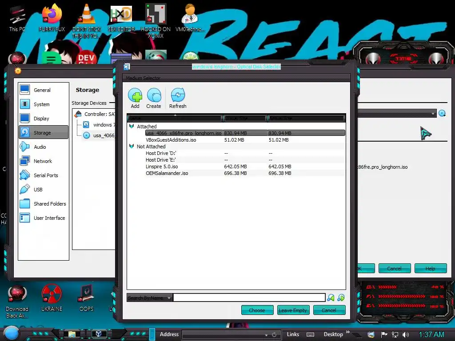The image size is (455, 341).
Task: Collapse the Not Attached group
Action: [132, 146]
